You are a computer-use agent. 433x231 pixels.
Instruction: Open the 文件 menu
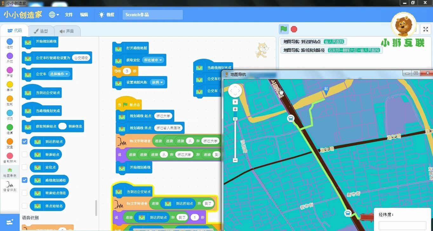point(69,15)
